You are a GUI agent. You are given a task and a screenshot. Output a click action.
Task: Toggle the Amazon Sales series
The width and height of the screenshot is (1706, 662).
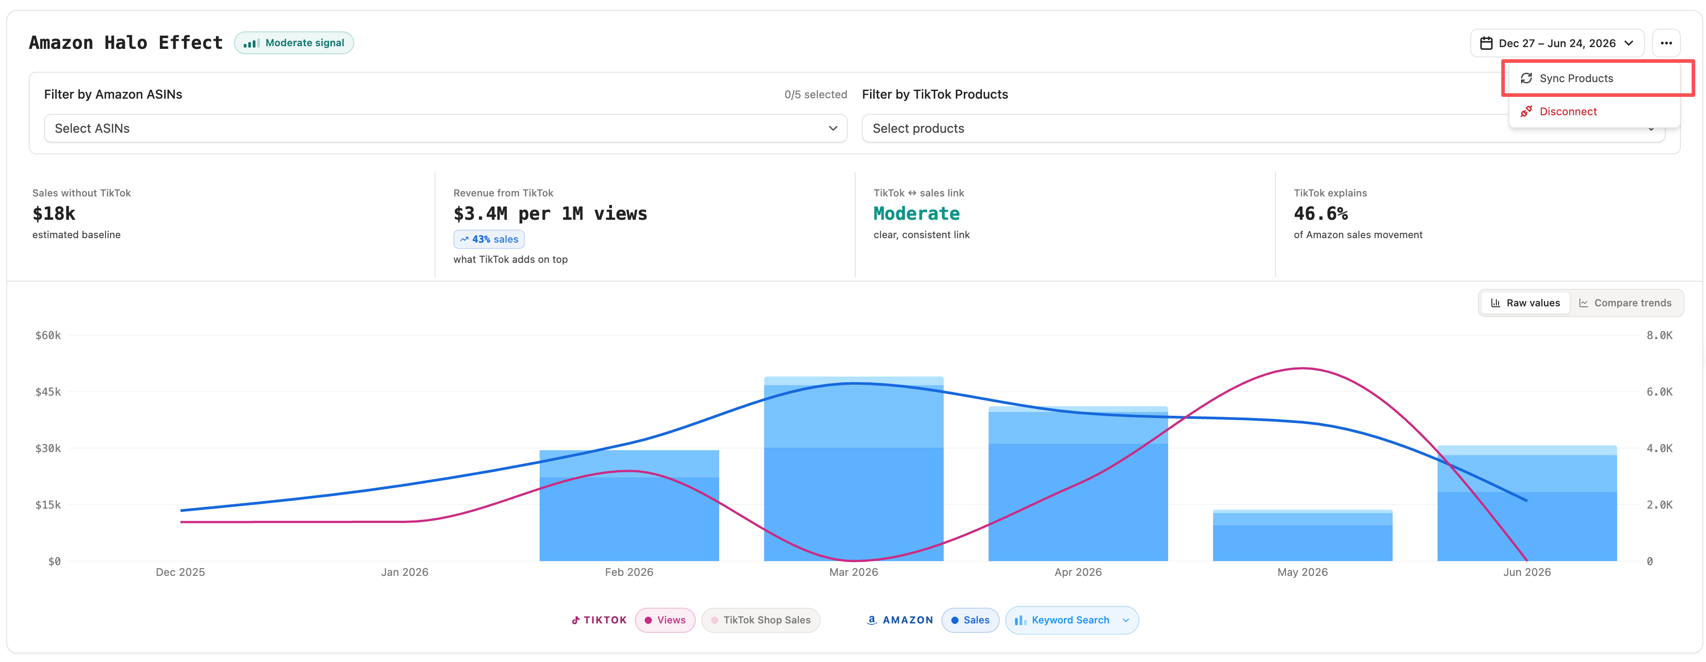(x=970, y=620)
